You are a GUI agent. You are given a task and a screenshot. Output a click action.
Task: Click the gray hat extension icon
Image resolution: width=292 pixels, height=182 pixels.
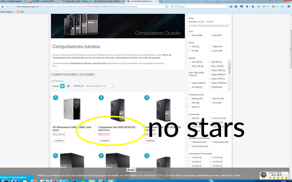pos(258,7)
